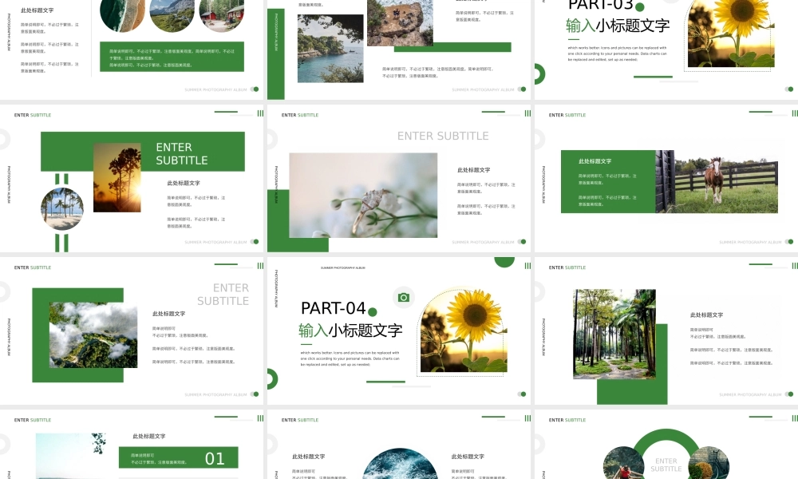Click the ENTER SUBTITLE text inside the green ring

click(x=666, y=465)
